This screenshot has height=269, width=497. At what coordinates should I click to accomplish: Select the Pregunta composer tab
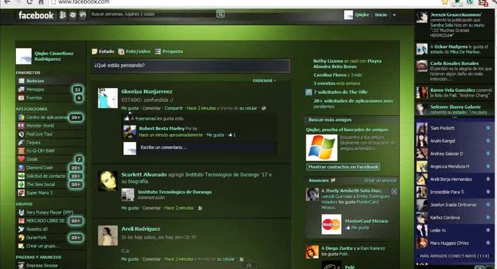[169, 51]
